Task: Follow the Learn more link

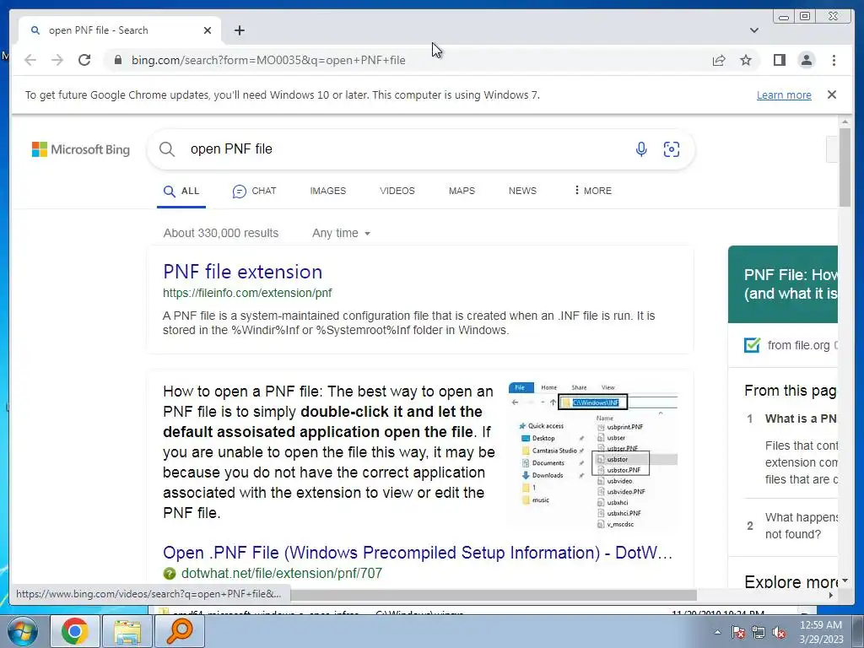Action: (x=784, y=94)
